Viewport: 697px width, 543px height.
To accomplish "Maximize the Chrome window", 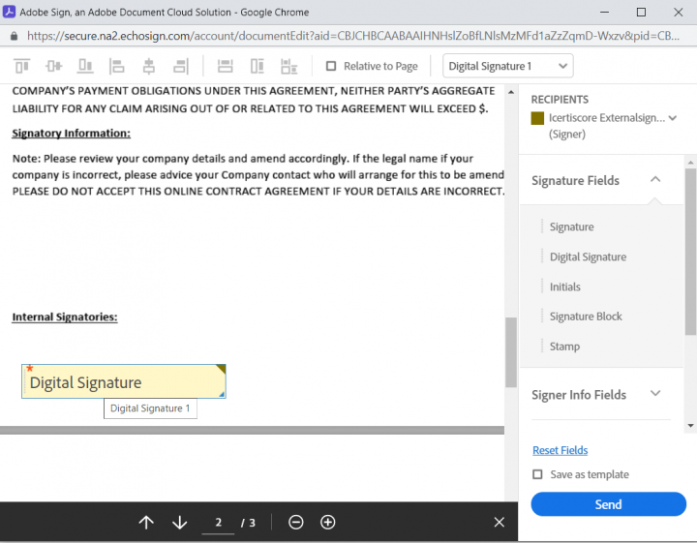I will (641, 13).
